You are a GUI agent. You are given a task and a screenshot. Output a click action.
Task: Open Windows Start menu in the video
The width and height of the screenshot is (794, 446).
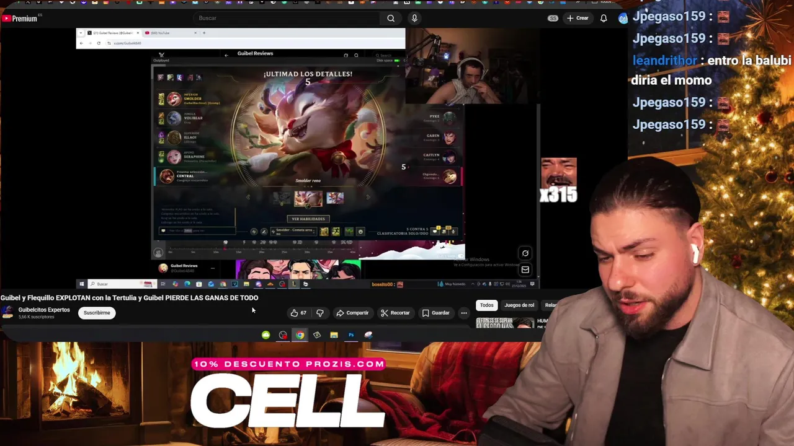(x=81, y=284)
